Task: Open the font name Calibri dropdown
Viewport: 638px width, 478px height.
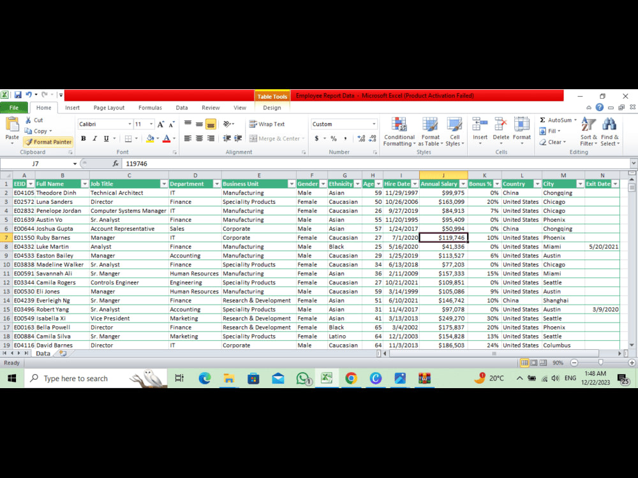Action: (x=130, y=124)
